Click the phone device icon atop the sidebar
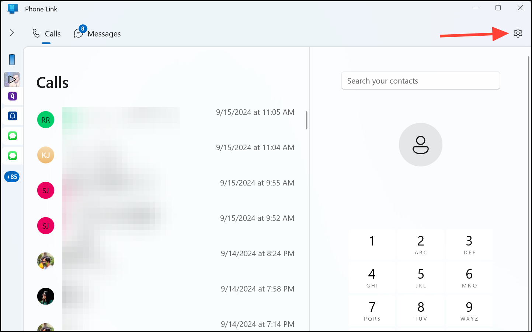The image size is (532, 332). 12,59
